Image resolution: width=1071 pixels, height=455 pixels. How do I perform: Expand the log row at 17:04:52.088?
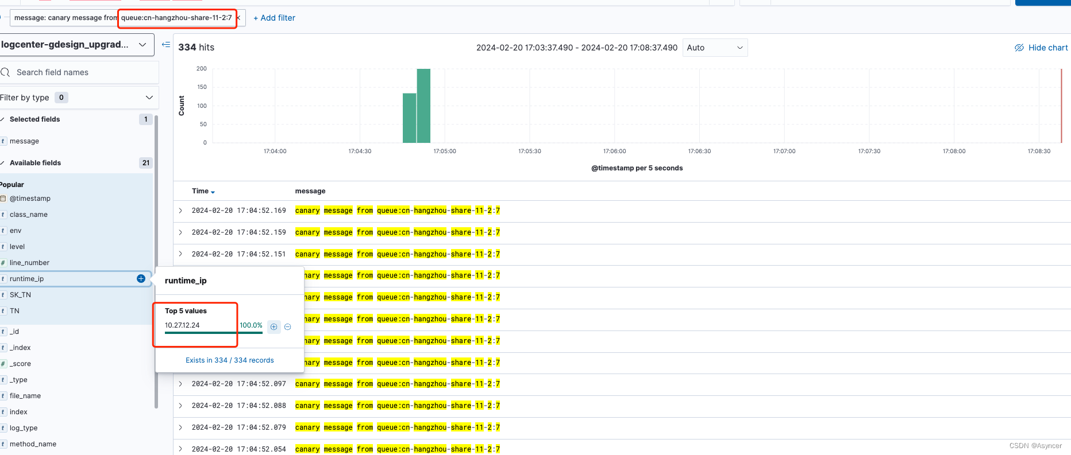pyautogui.click(x=180, y=406)
